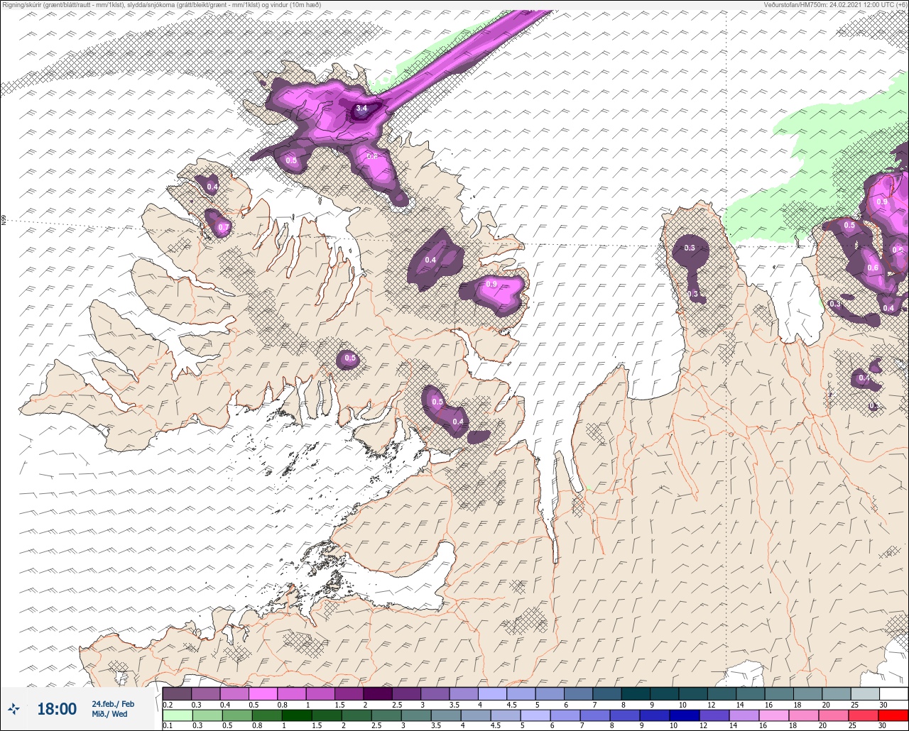The height and width of the screenshot is (731, 909).
Task: Select the darkest purple swatch in the upper legend
Action: click(x=377, y=693)
